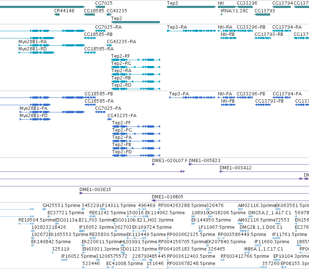Click the CG7025-PA protein label
Image resolution: width=309 pixels, height=269 pixels.
tap(108, 108)
